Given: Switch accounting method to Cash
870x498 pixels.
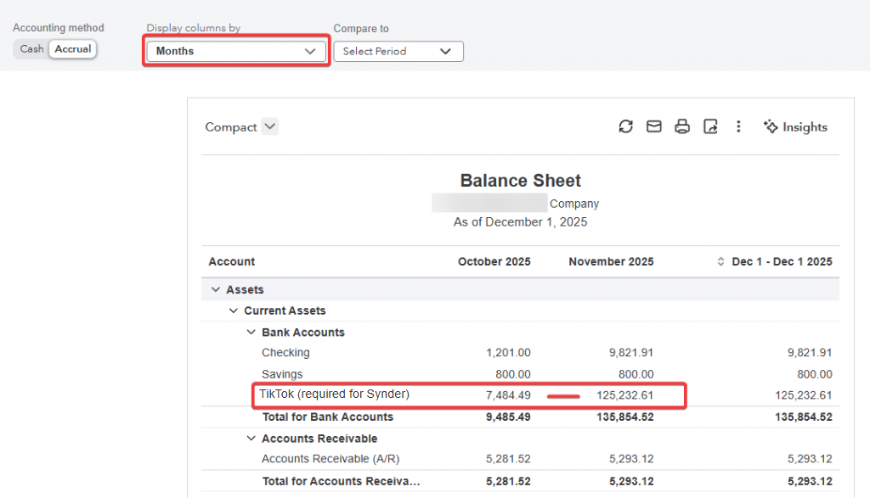Looking at the screenshot, I should 31,49.
